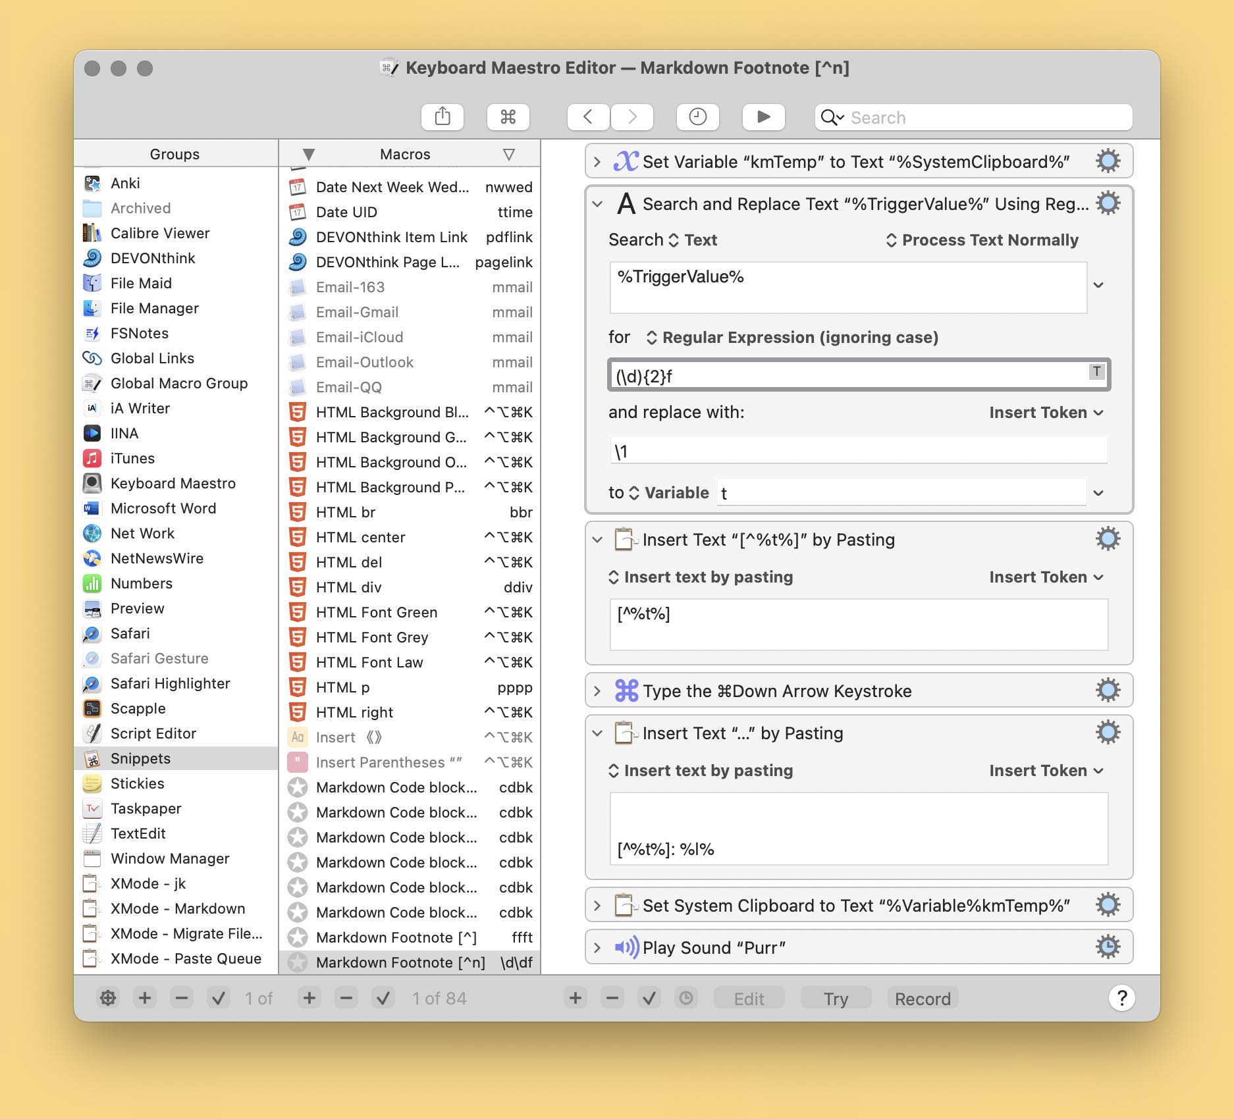This screenshot has height=1119, width=1234.
Task: Toggle enable for the selected group checkmark
Action: point(218,998)
